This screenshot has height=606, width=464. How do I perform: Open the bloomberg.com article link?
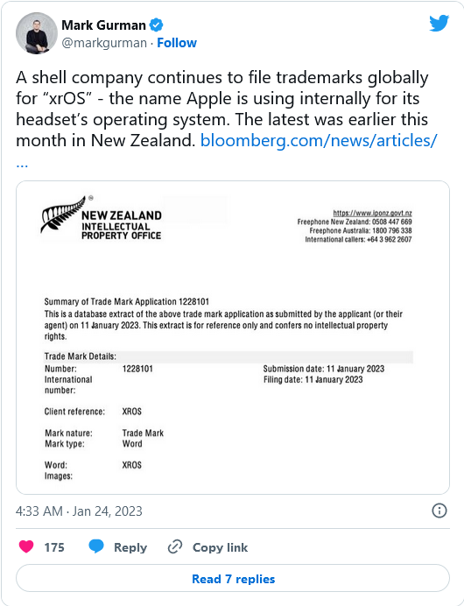click(x=319, y=140)
